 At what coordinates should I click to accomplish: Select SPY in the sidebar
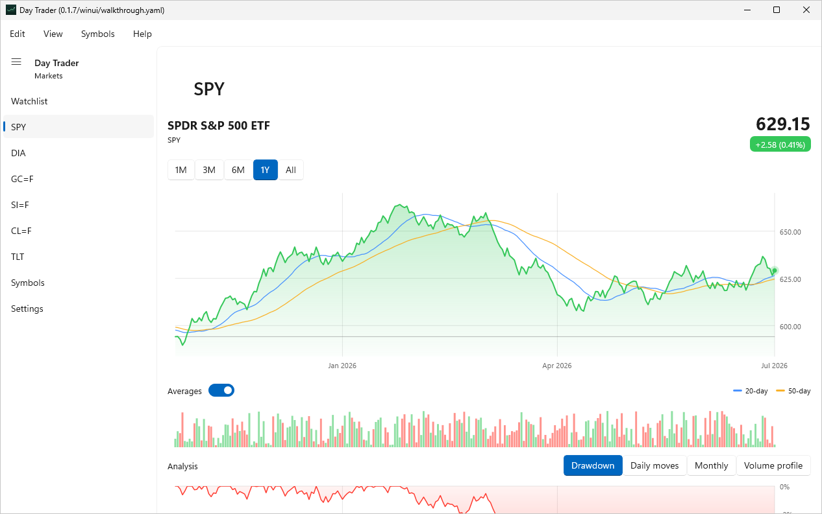(79, 127)
